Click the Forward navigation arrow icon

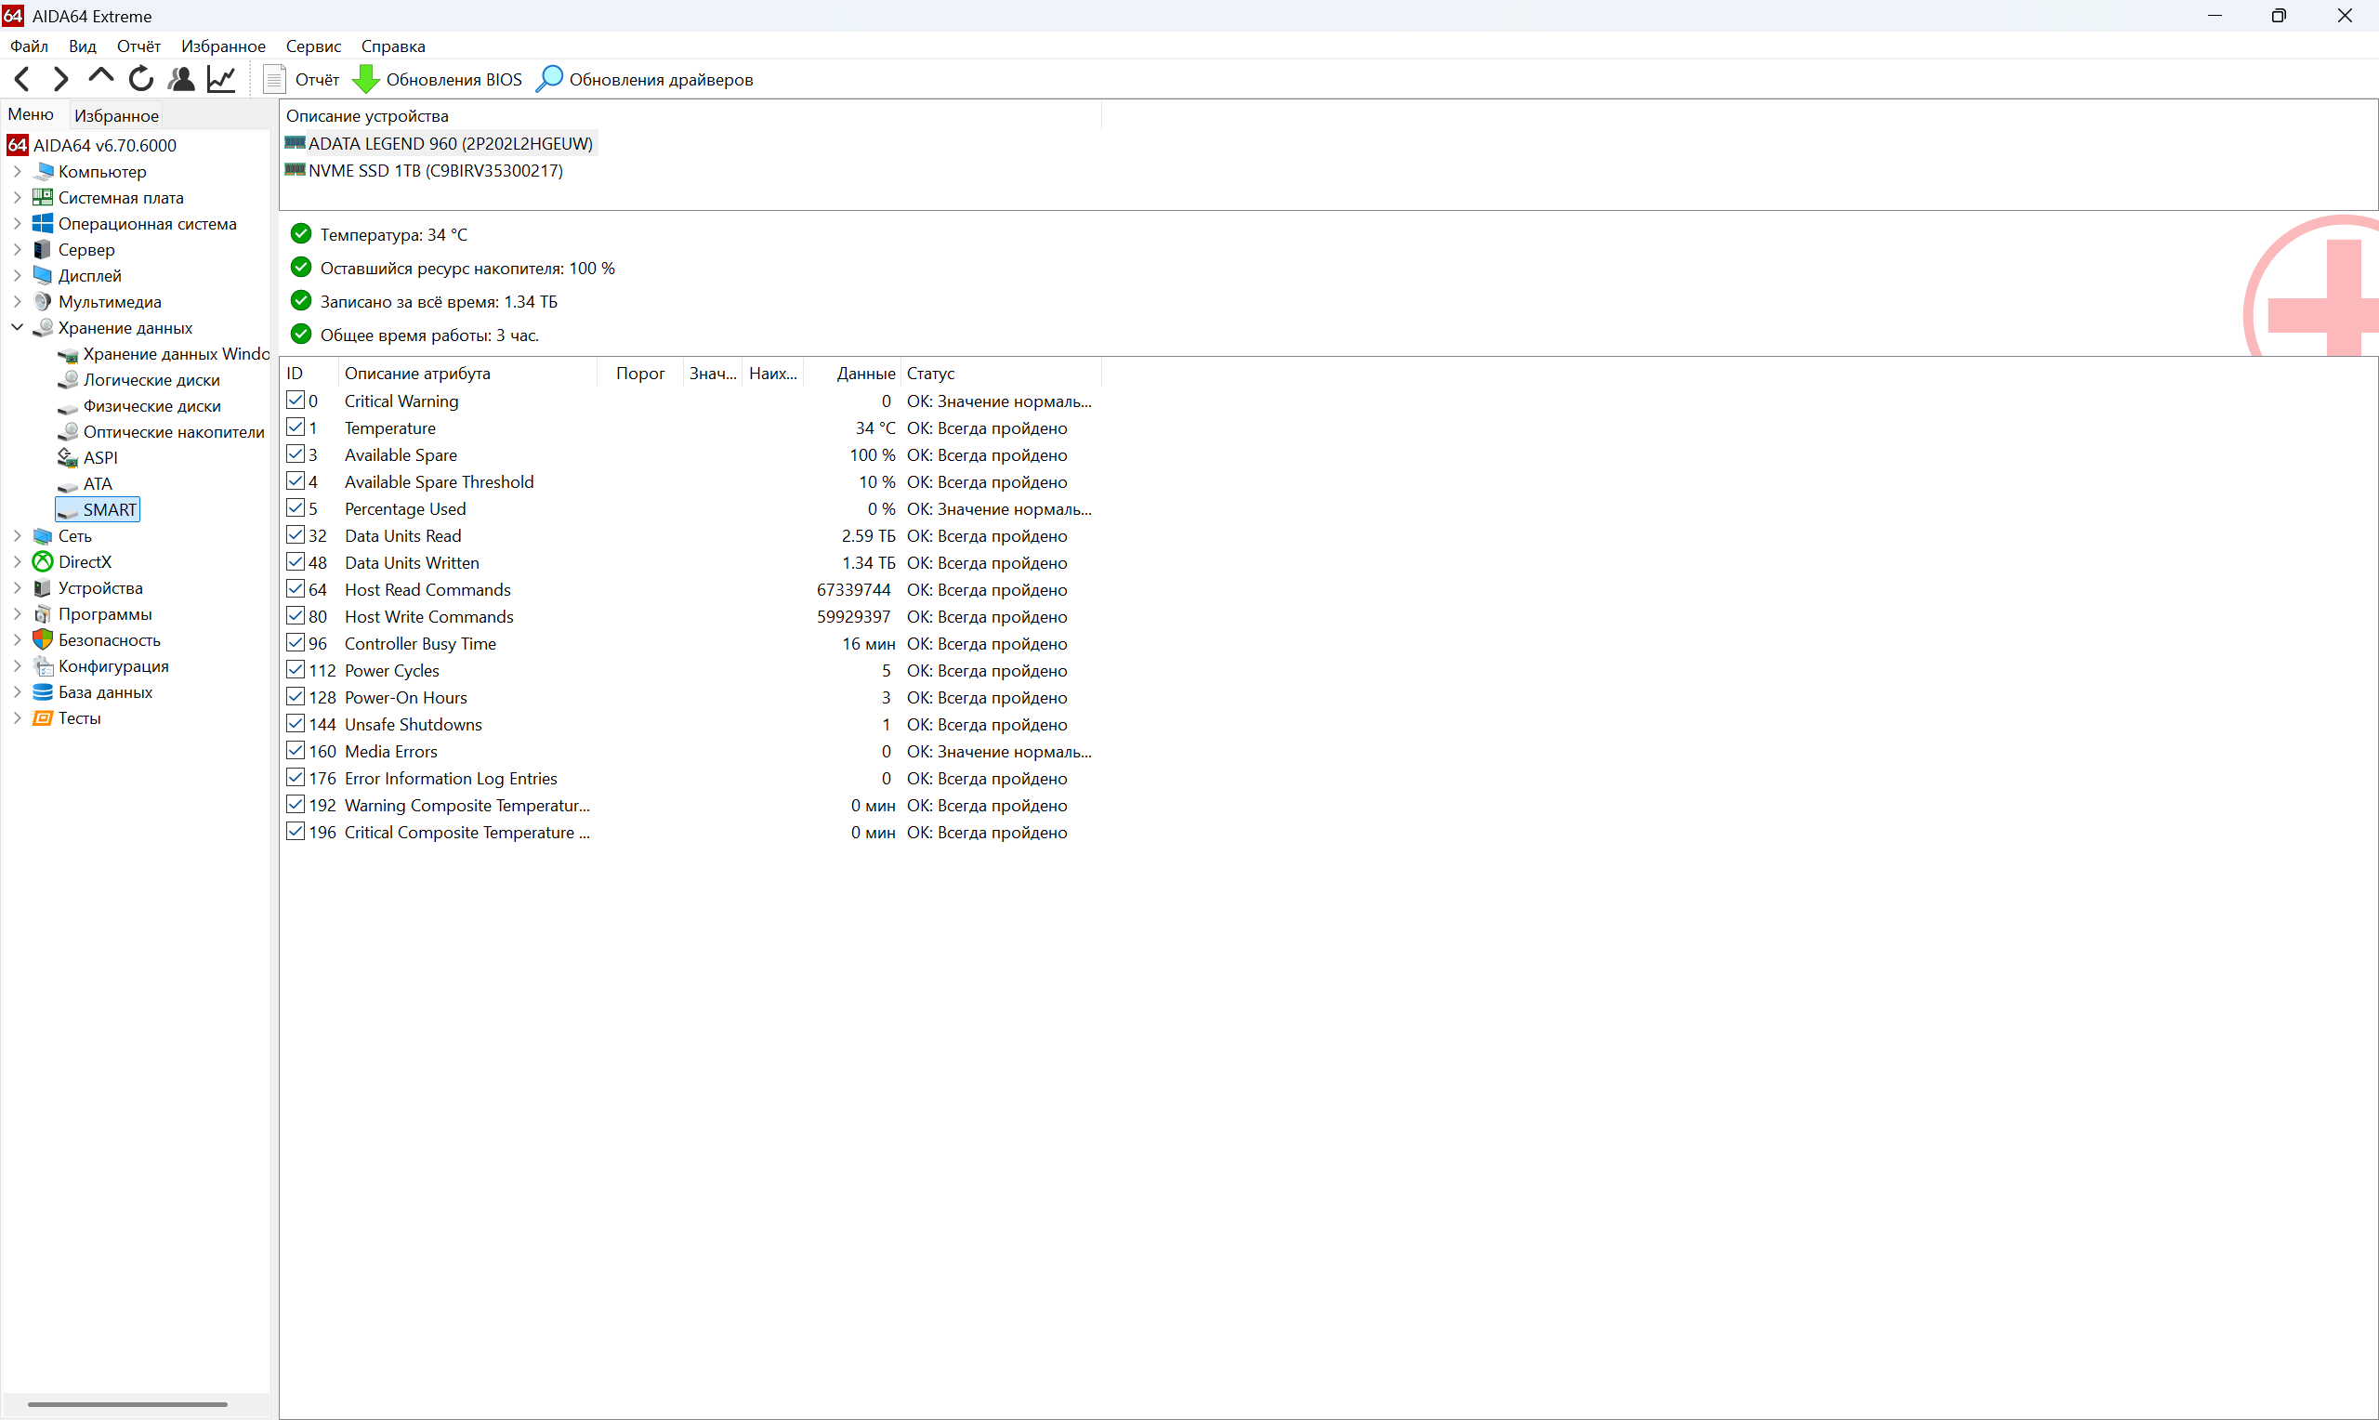click(61, 78)
